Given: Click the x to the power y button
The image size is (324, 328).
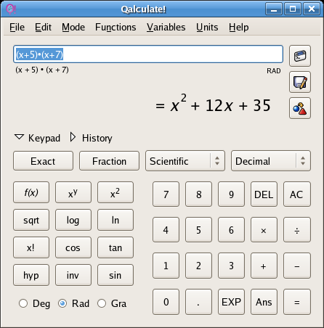Looking at the screenshot, I should [x=73, y=192].
